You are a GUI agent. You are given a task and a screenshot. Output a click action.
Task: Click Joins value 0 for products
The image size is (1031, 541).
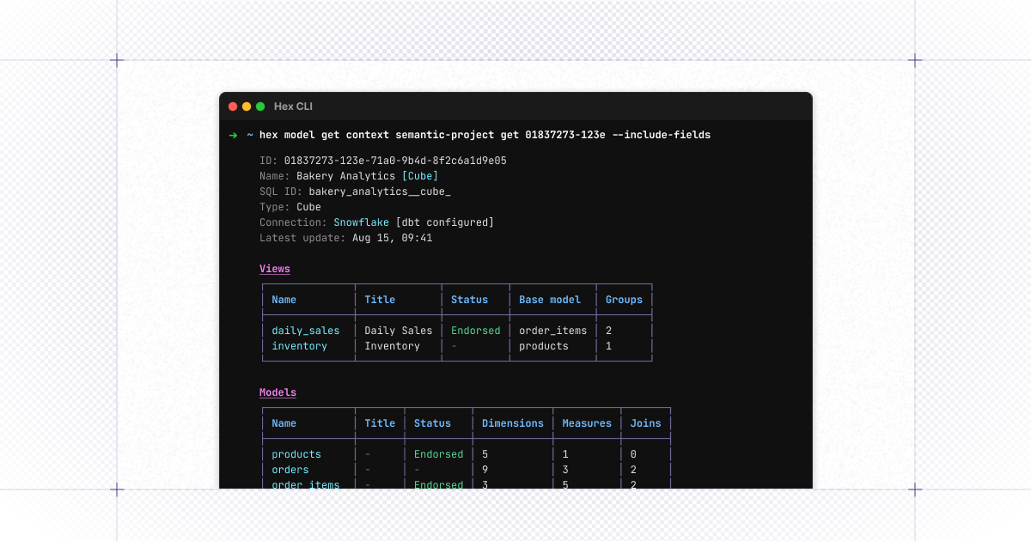click(634, 454)
